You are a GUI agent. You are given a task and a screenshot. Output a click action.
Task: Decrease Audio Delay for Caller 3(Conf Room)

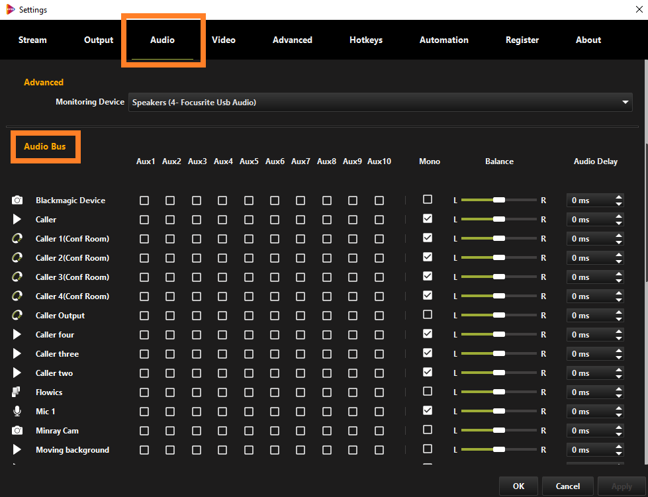click(619, 281)
